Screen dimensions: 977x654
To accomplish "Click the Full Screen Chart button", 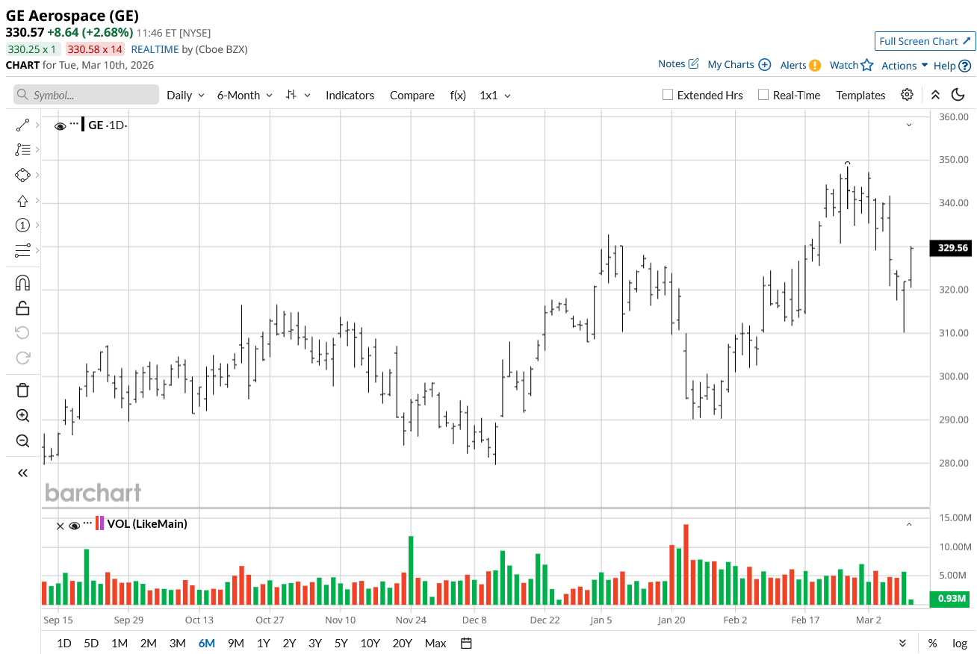I will pos(925,41).
